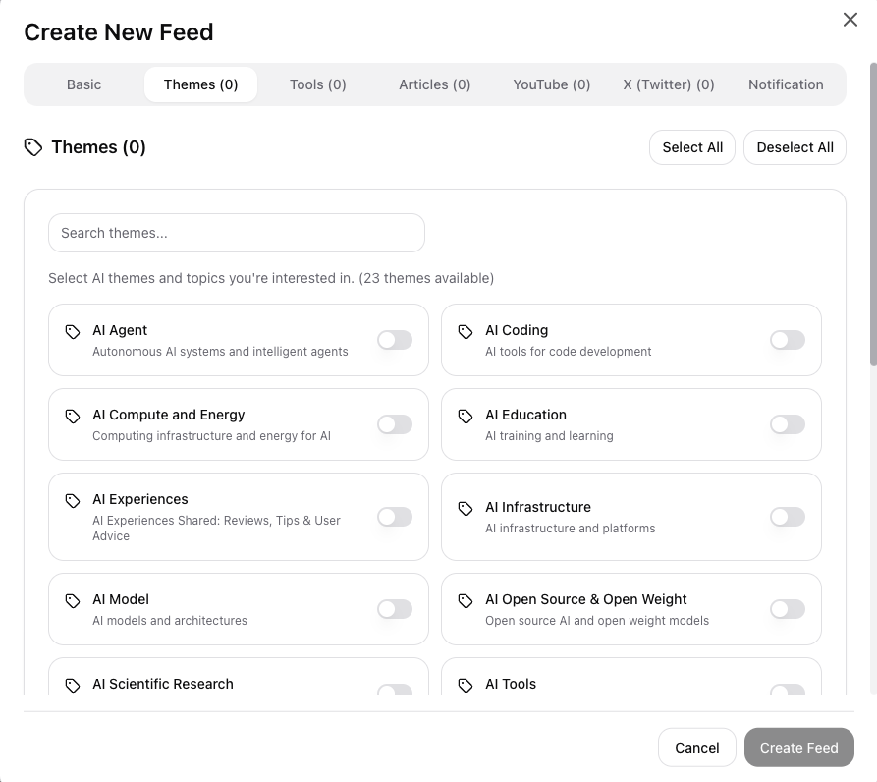The image size is (877, 782).
Task: Click the tag icon beside AI Infrastructure
Action: pyautogui.click(x=466, y=509)
